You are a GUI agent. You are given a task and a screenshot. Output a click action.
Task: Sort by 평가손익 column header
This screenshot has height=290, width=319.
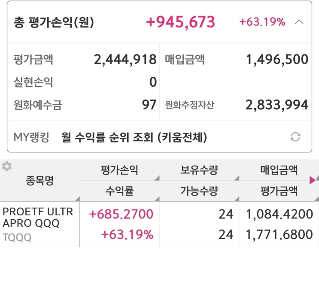(119, 170)
